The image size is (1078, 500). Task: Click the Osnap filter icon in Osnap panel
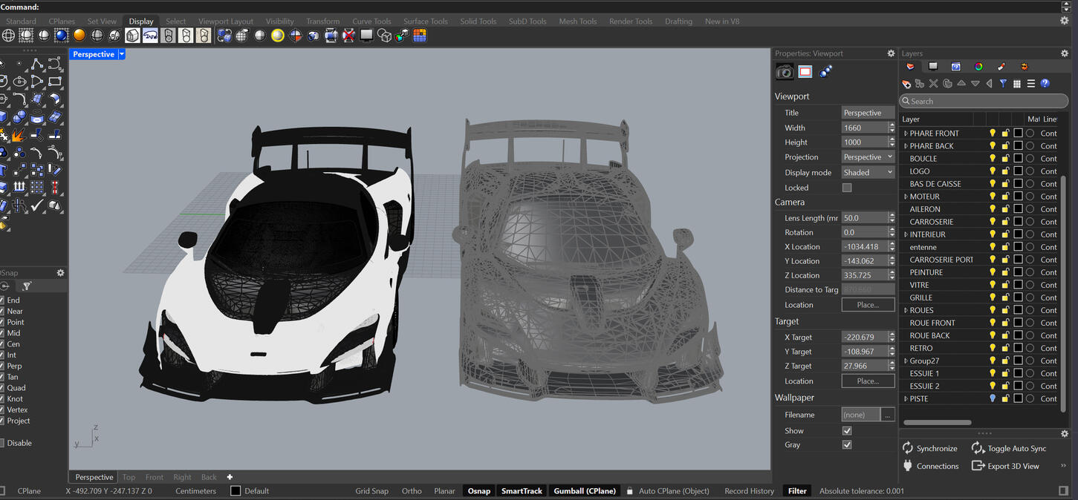(x=26, y=286)
